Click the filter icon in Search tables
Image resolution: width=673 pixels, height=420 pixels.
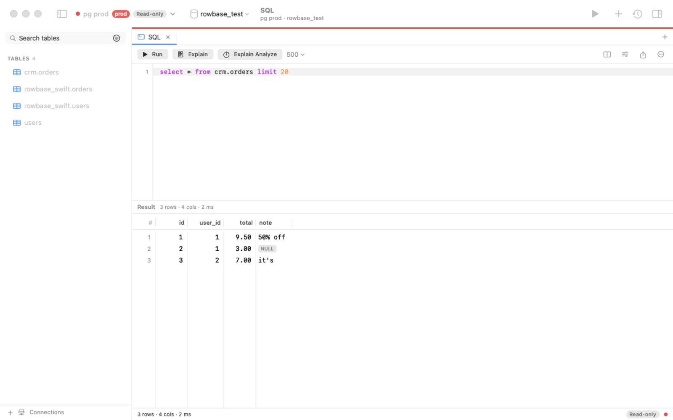tap(117, 38)
